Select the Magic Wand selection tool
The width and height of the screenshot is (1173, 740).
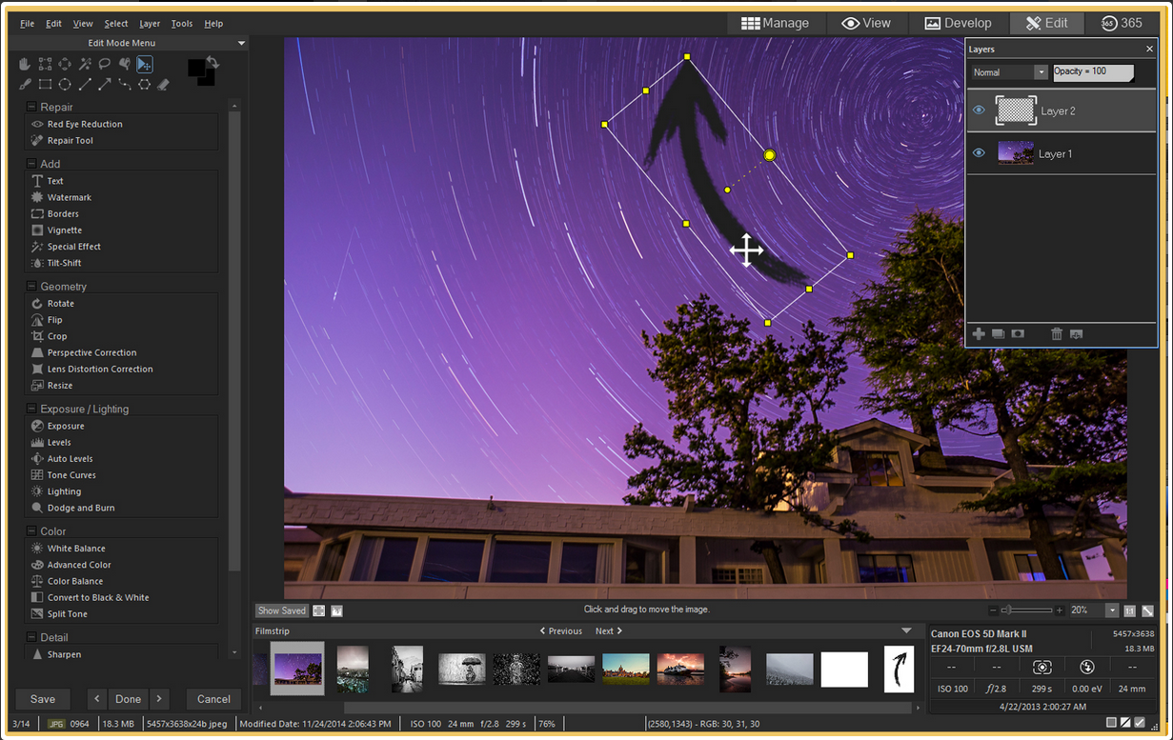tap(85, 64)
